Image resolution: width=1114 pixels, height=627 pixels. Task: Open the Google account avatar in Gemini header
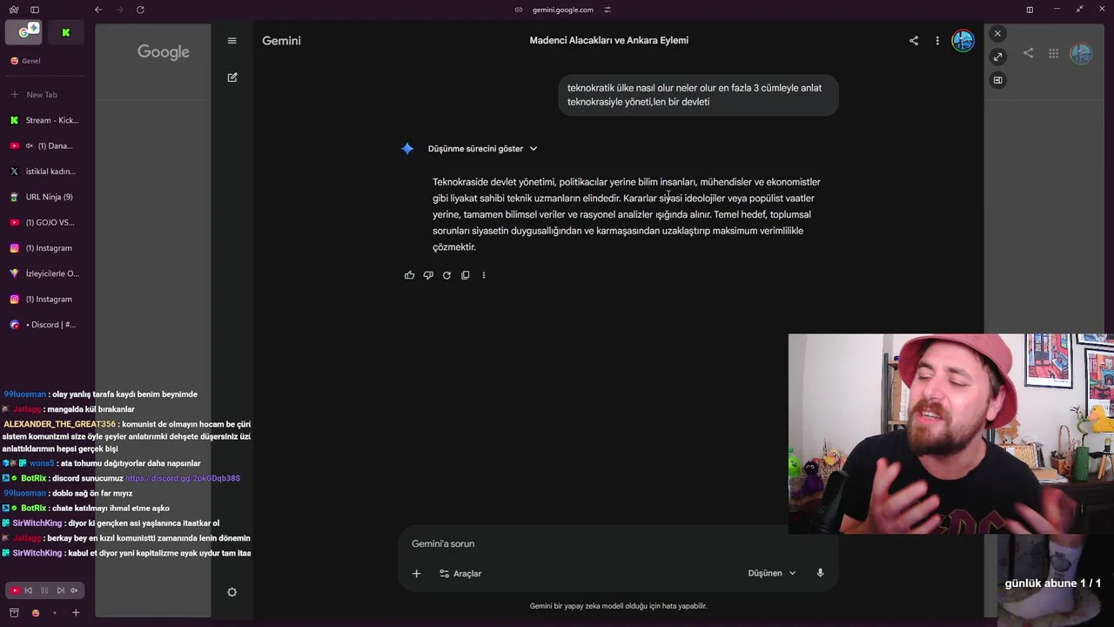963,41
